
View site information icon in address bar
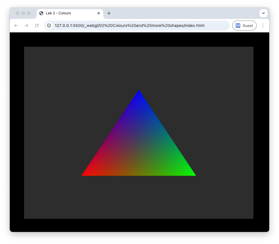49,26
